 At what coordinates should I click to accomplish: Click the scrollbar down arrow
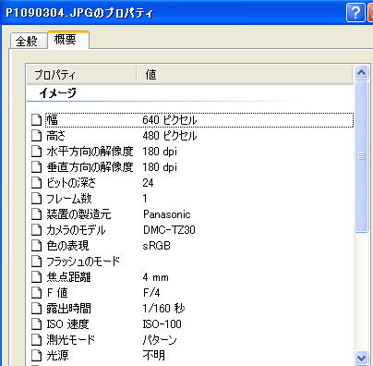[x=361, y=359]
